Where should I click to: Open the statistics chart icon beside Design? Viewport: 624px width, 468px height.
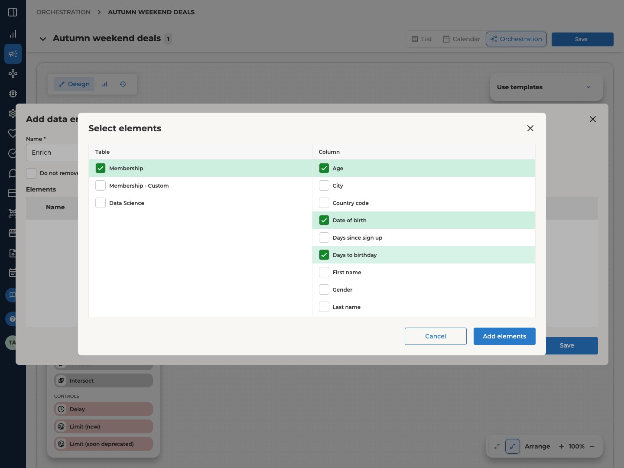pyautogui.click(x=104, y=84)
